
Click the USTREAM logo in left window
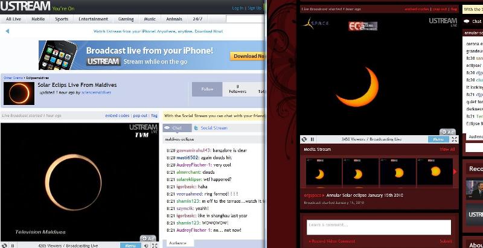point(25,6)
